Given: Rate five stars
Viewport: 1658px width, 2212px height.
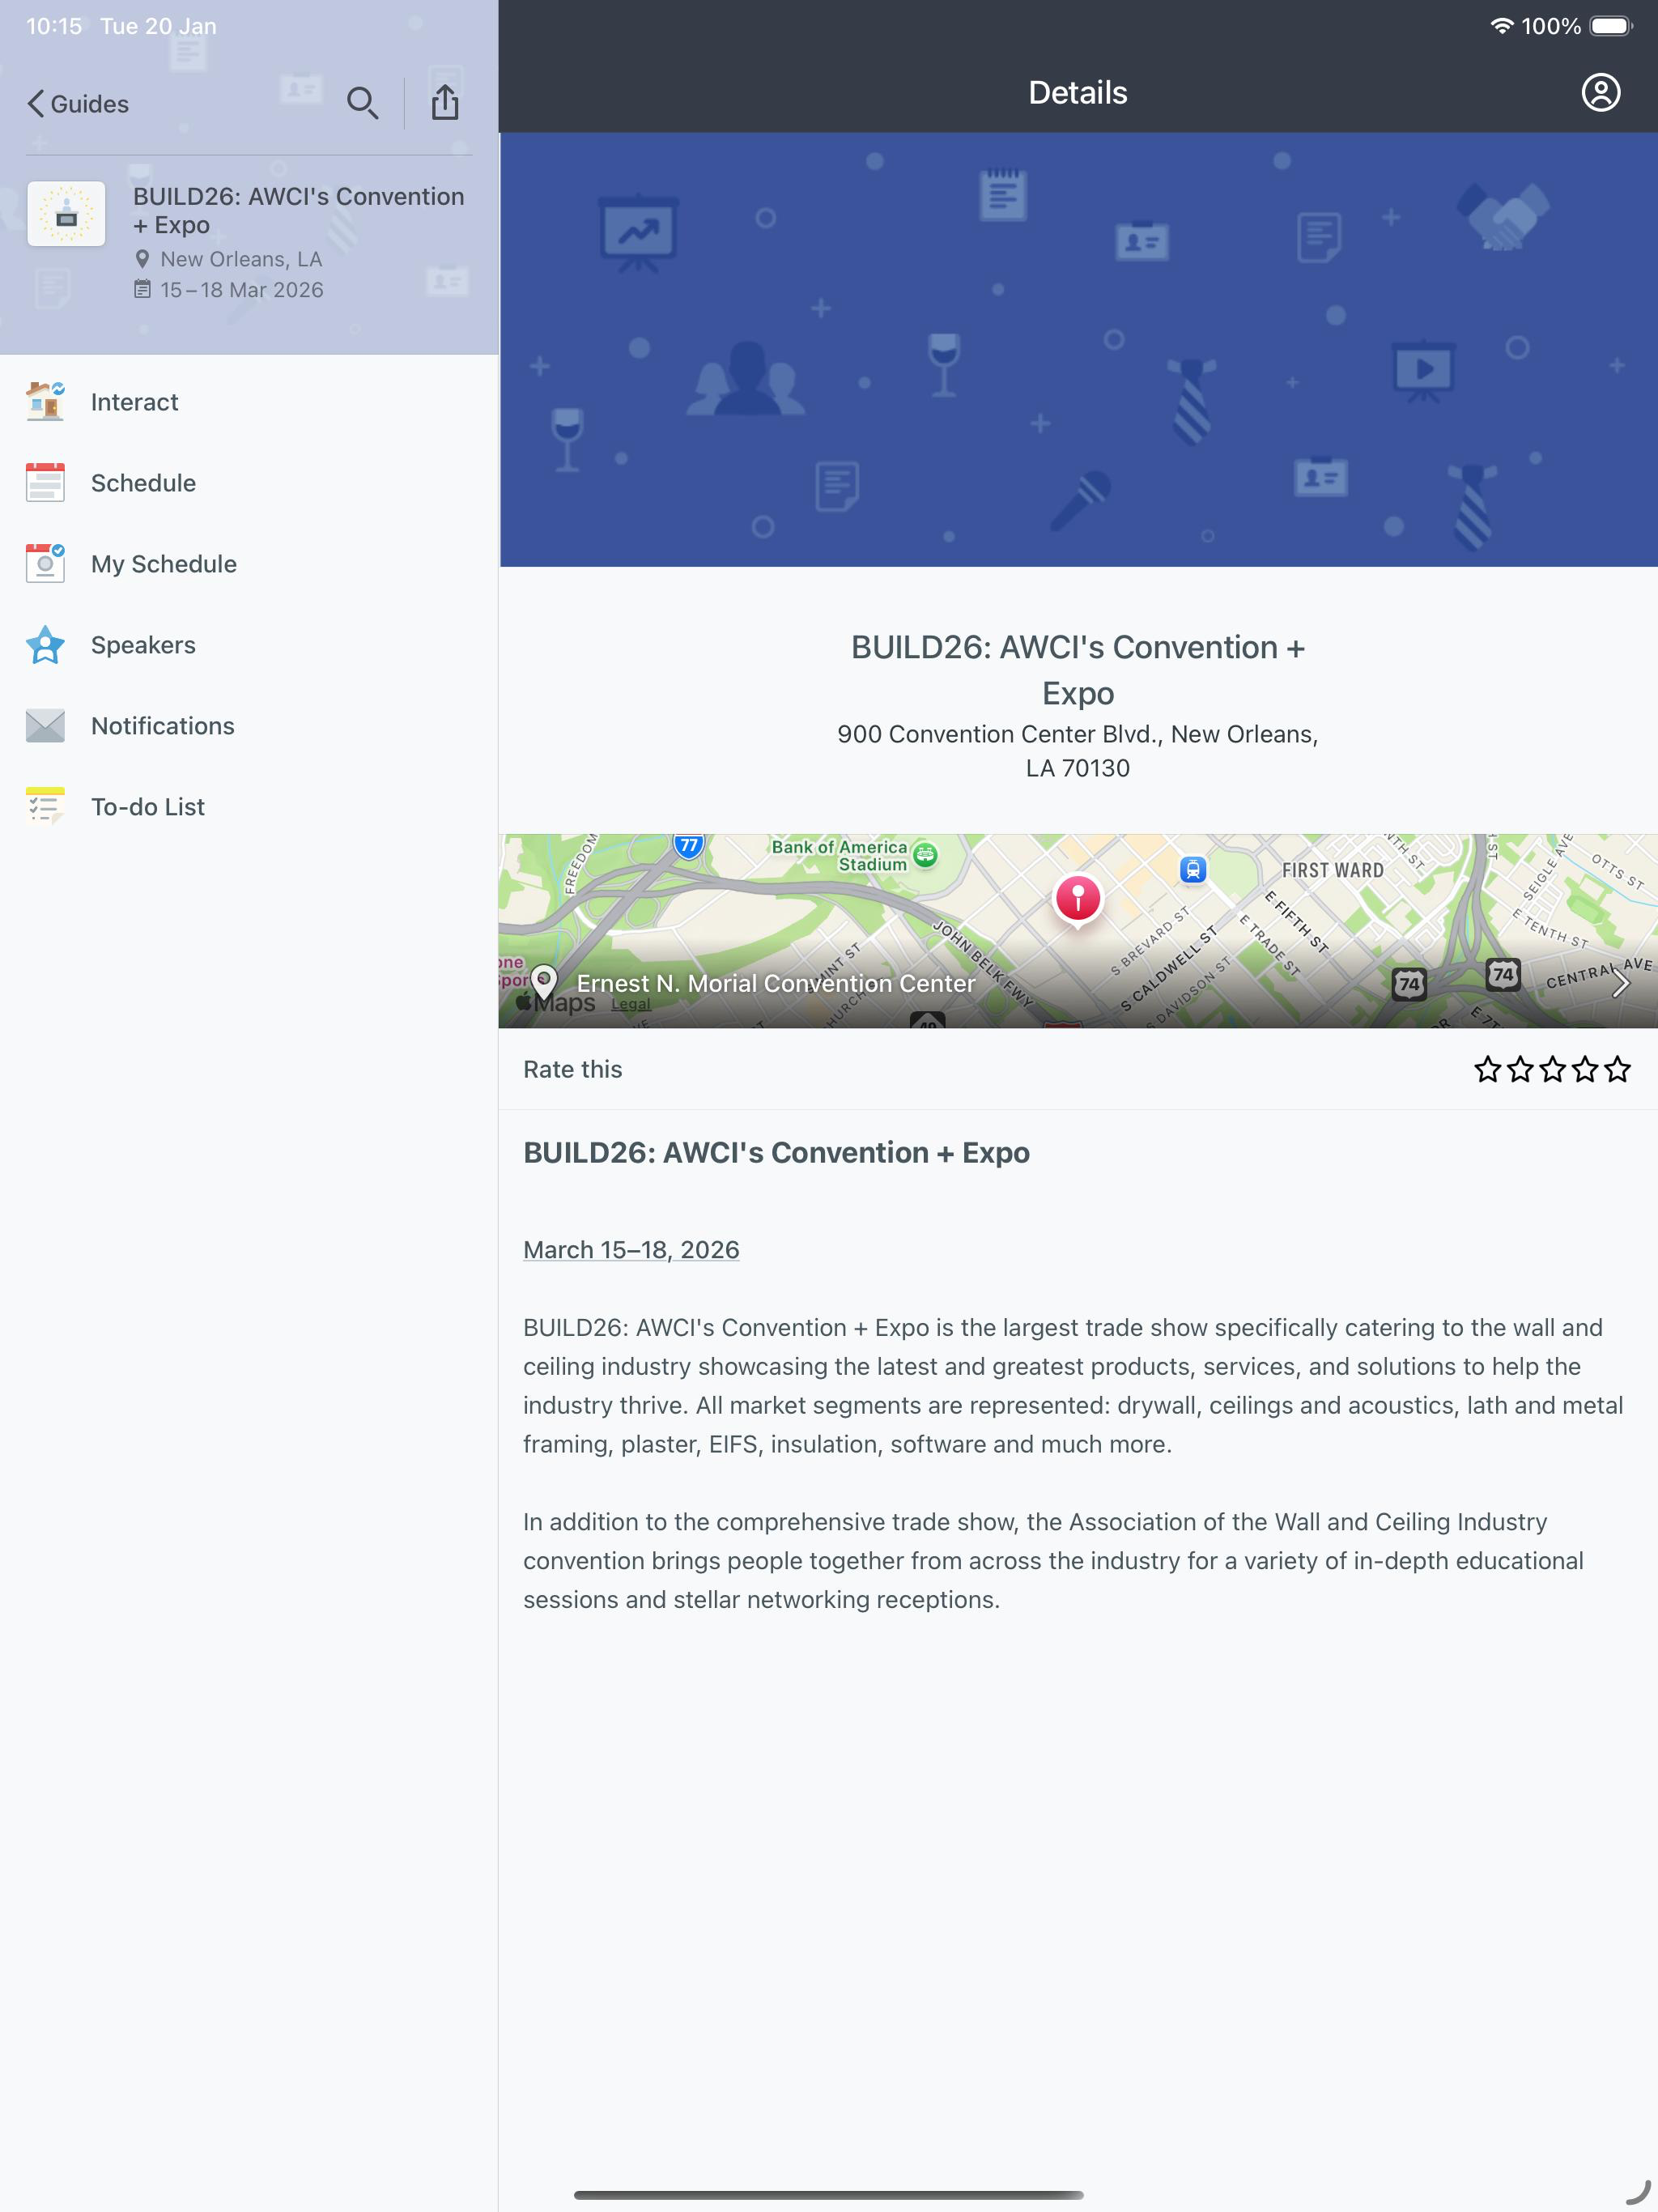Looking at the screenshot, I should (1617, 1069).
